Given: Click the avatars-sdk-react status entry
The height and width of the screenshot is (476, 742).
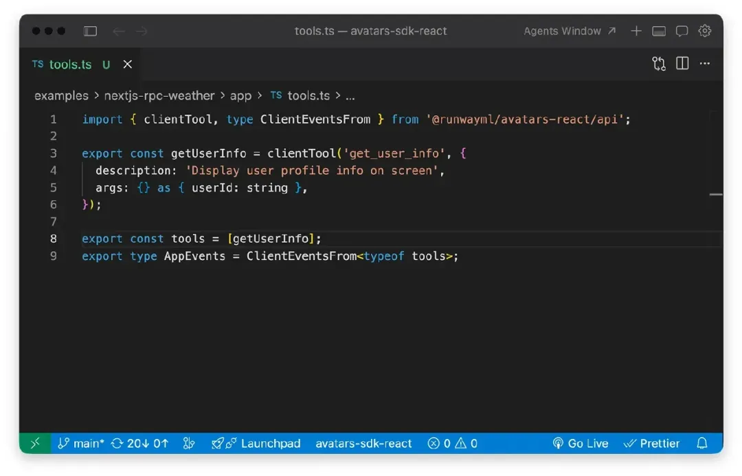Looking at the screenshot, I should (363, 443).
